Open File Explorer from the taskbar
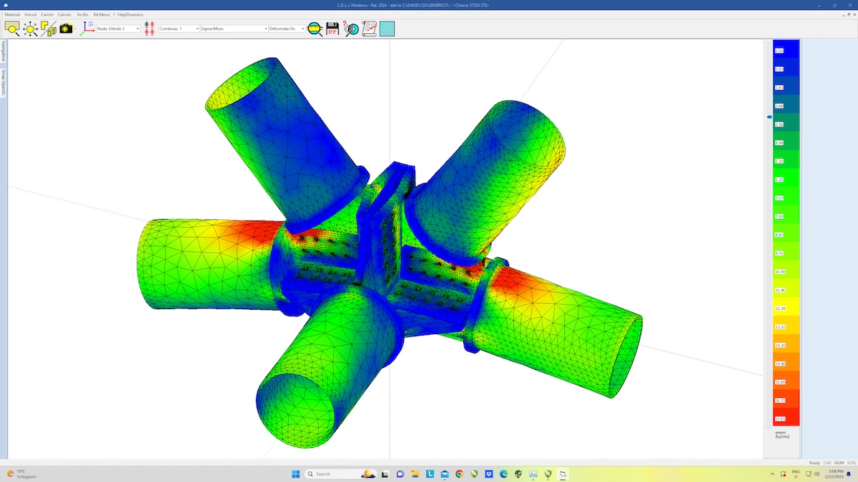 [415, 473]
